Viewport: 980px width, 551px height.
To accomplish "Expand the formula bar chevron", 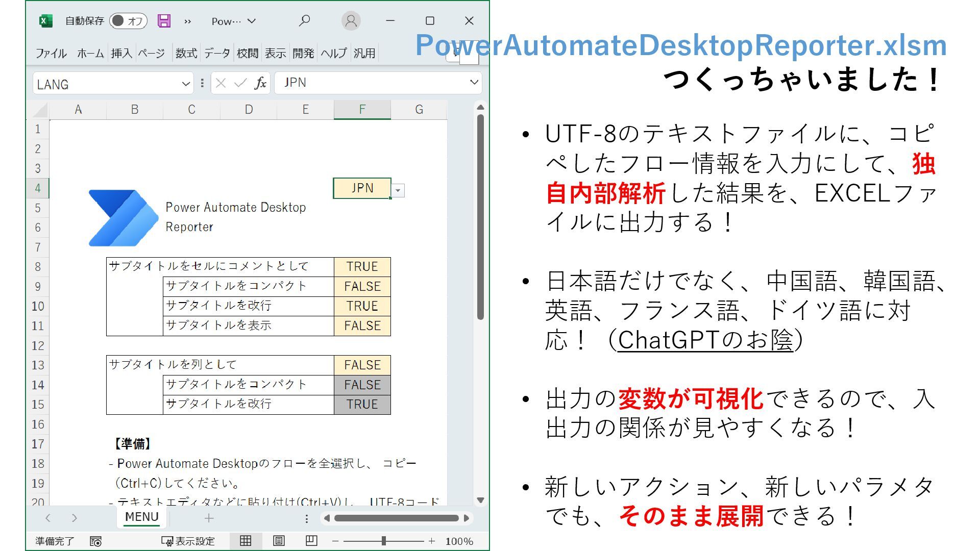I will click(x=474, y=83).
